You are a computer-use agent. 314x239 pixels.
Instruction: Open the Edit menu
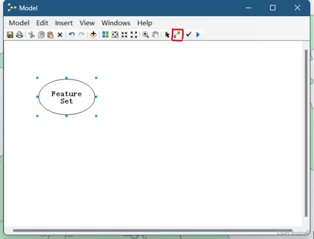(42, 23)
